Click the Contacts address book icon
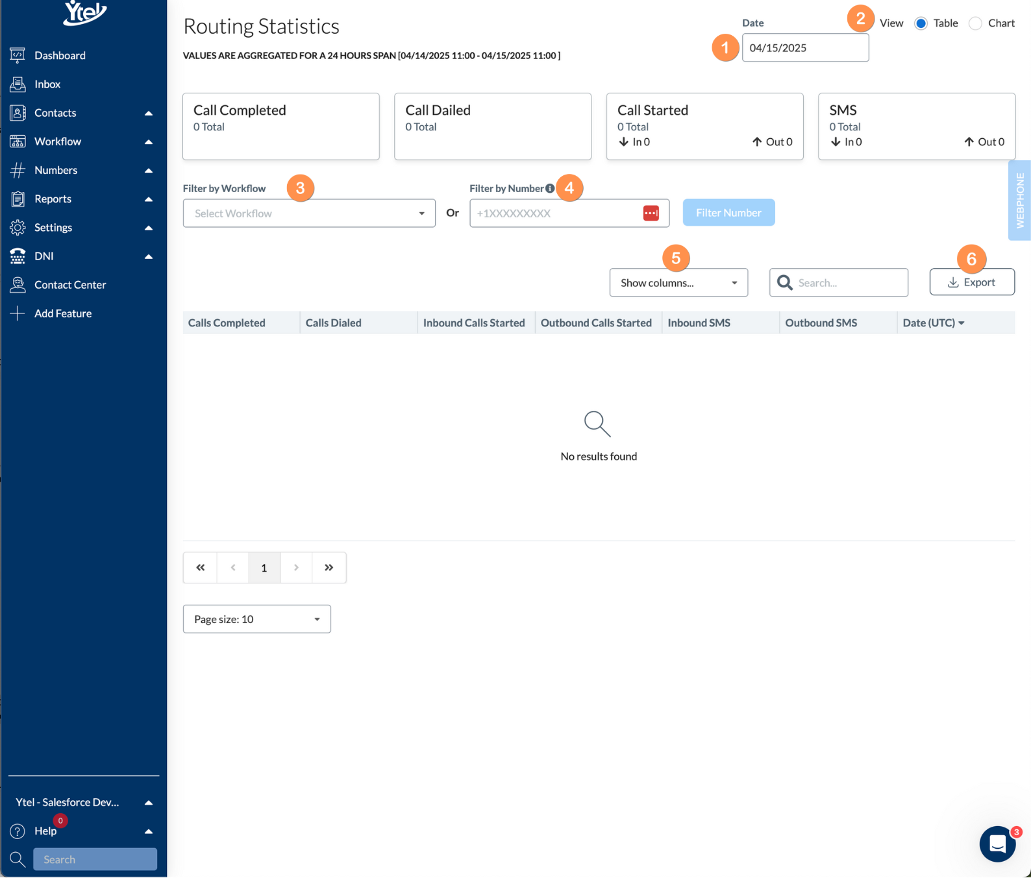 click(x=18, y=113)
